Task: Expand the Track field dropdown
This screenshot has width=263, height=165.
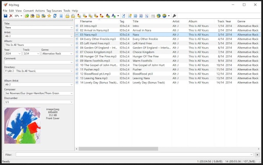Action: (x=38, y=54)
